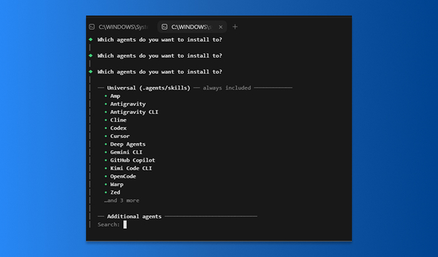Click the Search: label

[x=109, y=224]
